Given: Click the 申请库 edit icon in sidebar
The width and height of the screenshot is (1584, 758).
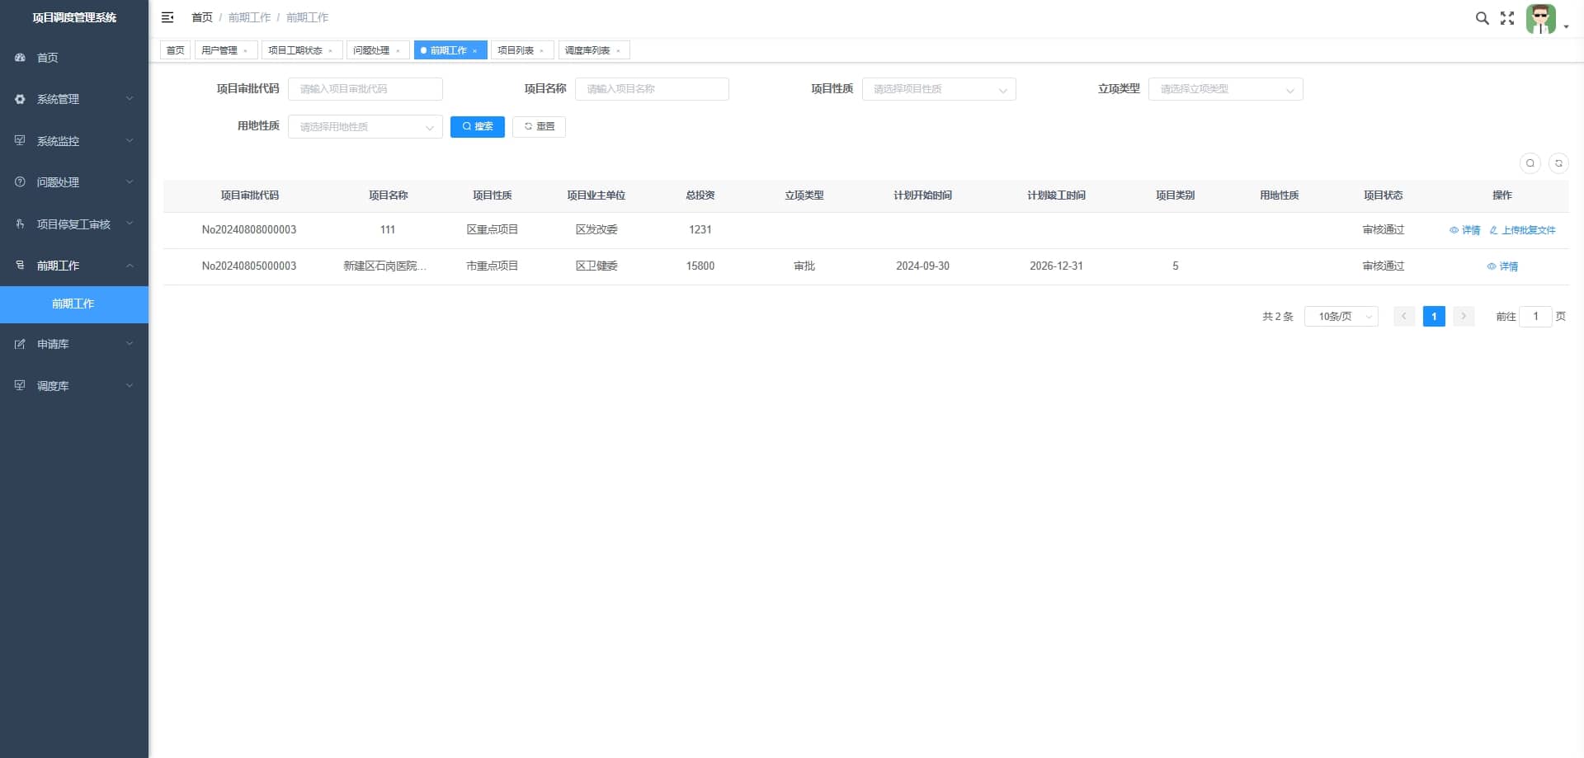Looking at the screenshot, I should [20, 344].
